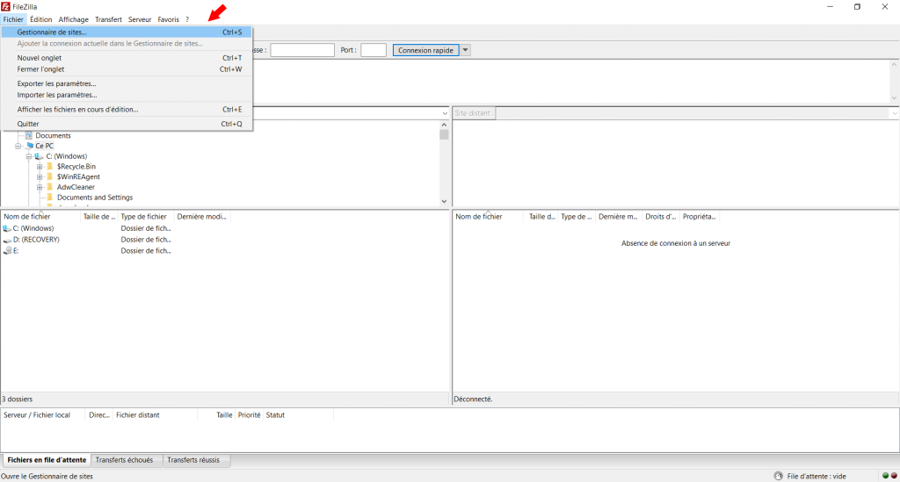Viewport: 900px width, 482px height.
Task: Click the FileZilla logo in title bar
Action: [6, 6]
